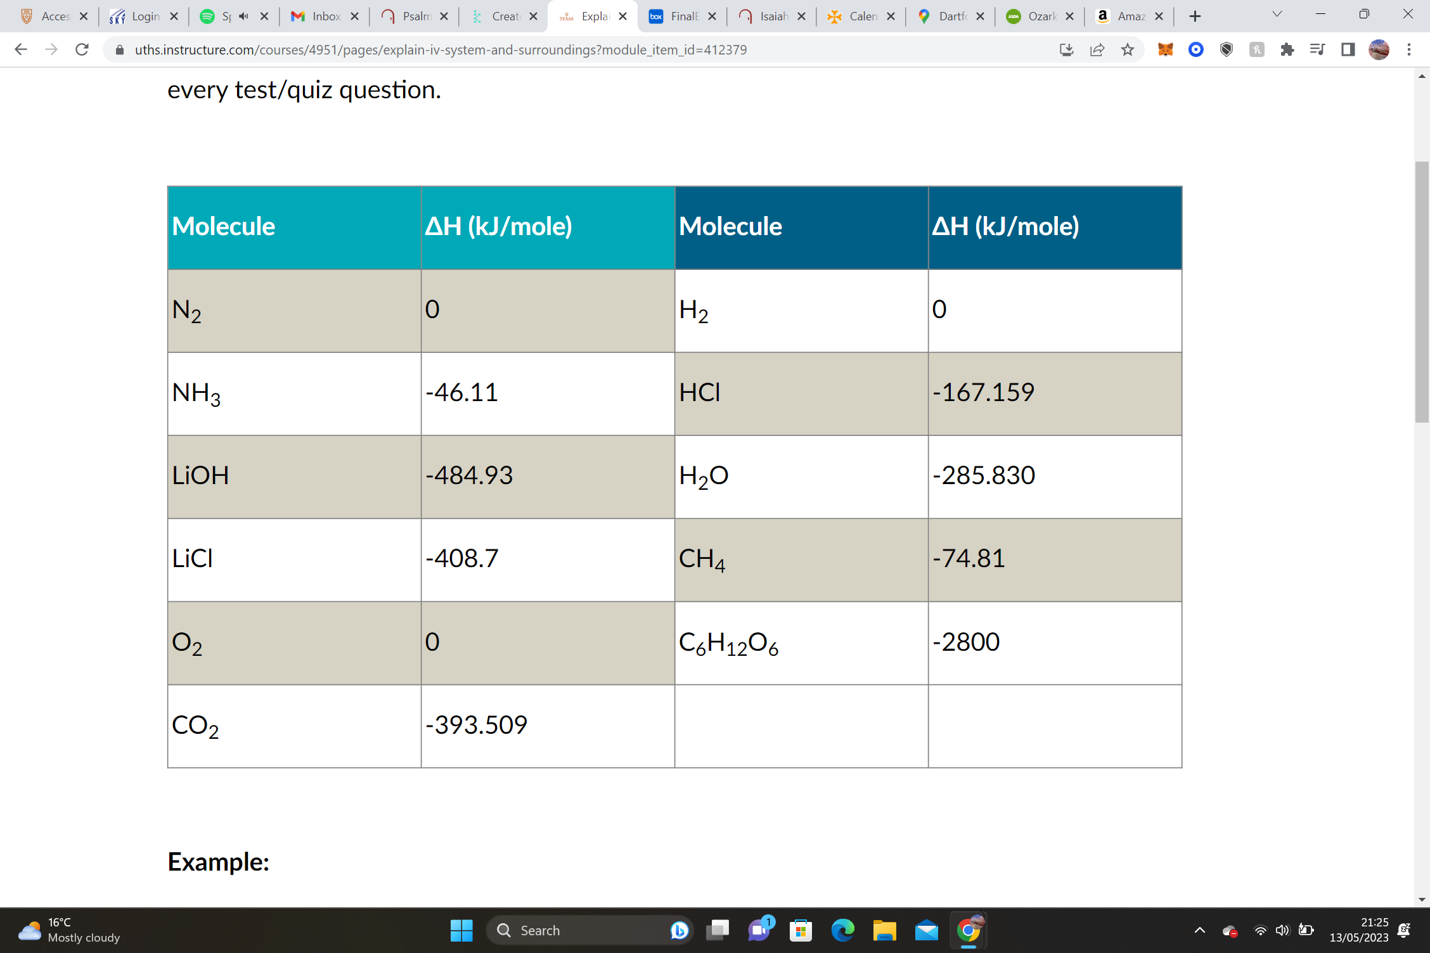Click the address bar URL

pyautogui.click(x=441, y=49)
